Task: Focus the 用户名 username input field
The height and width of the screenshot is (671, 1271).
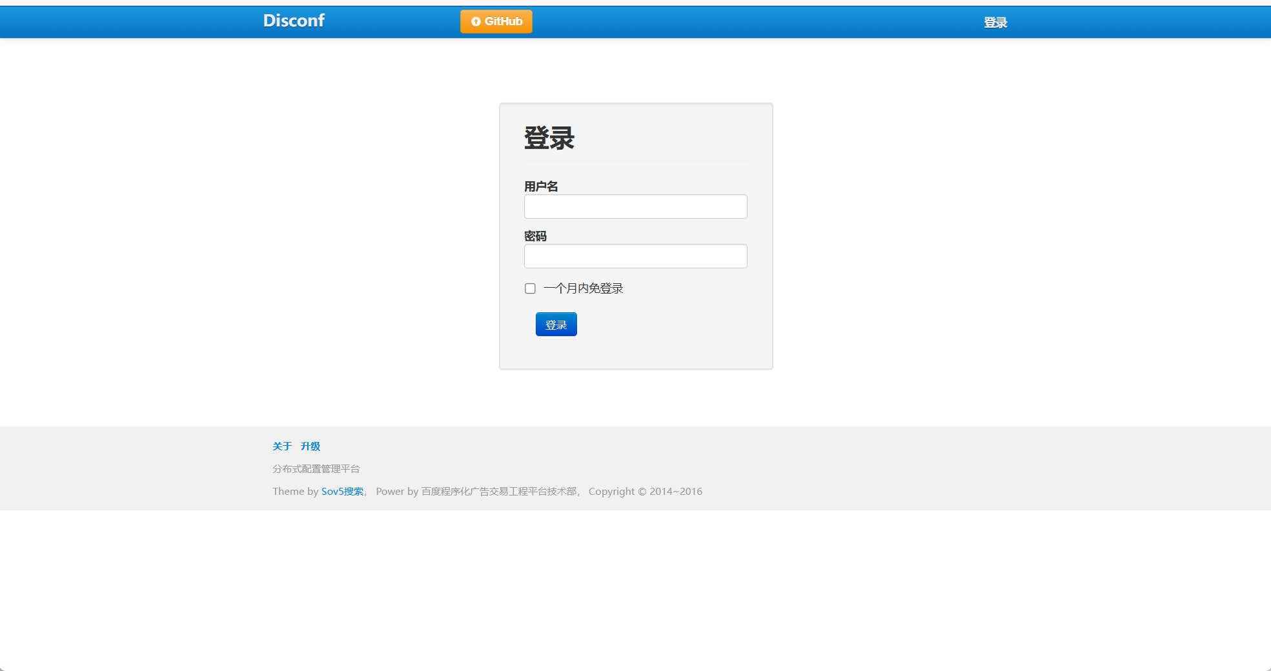Action: (x=635, y=206)
